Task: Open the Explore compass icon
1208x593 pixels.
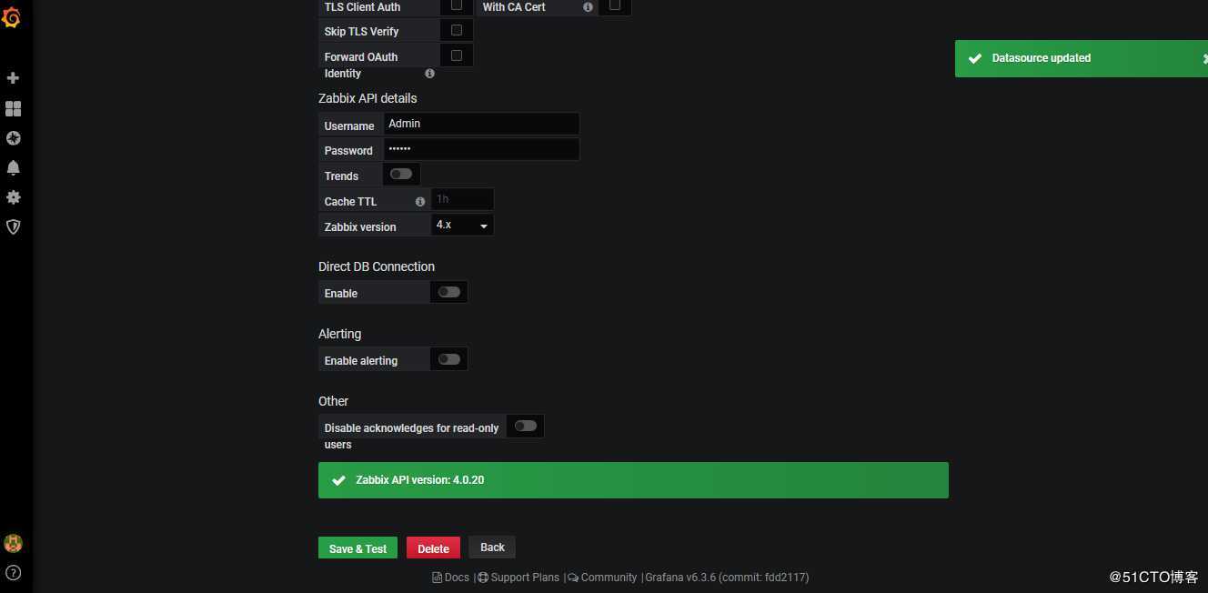Action: [13, 138]
